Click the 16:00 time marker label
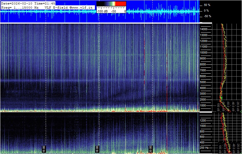242x154 pixels. [x=44, y=148]
